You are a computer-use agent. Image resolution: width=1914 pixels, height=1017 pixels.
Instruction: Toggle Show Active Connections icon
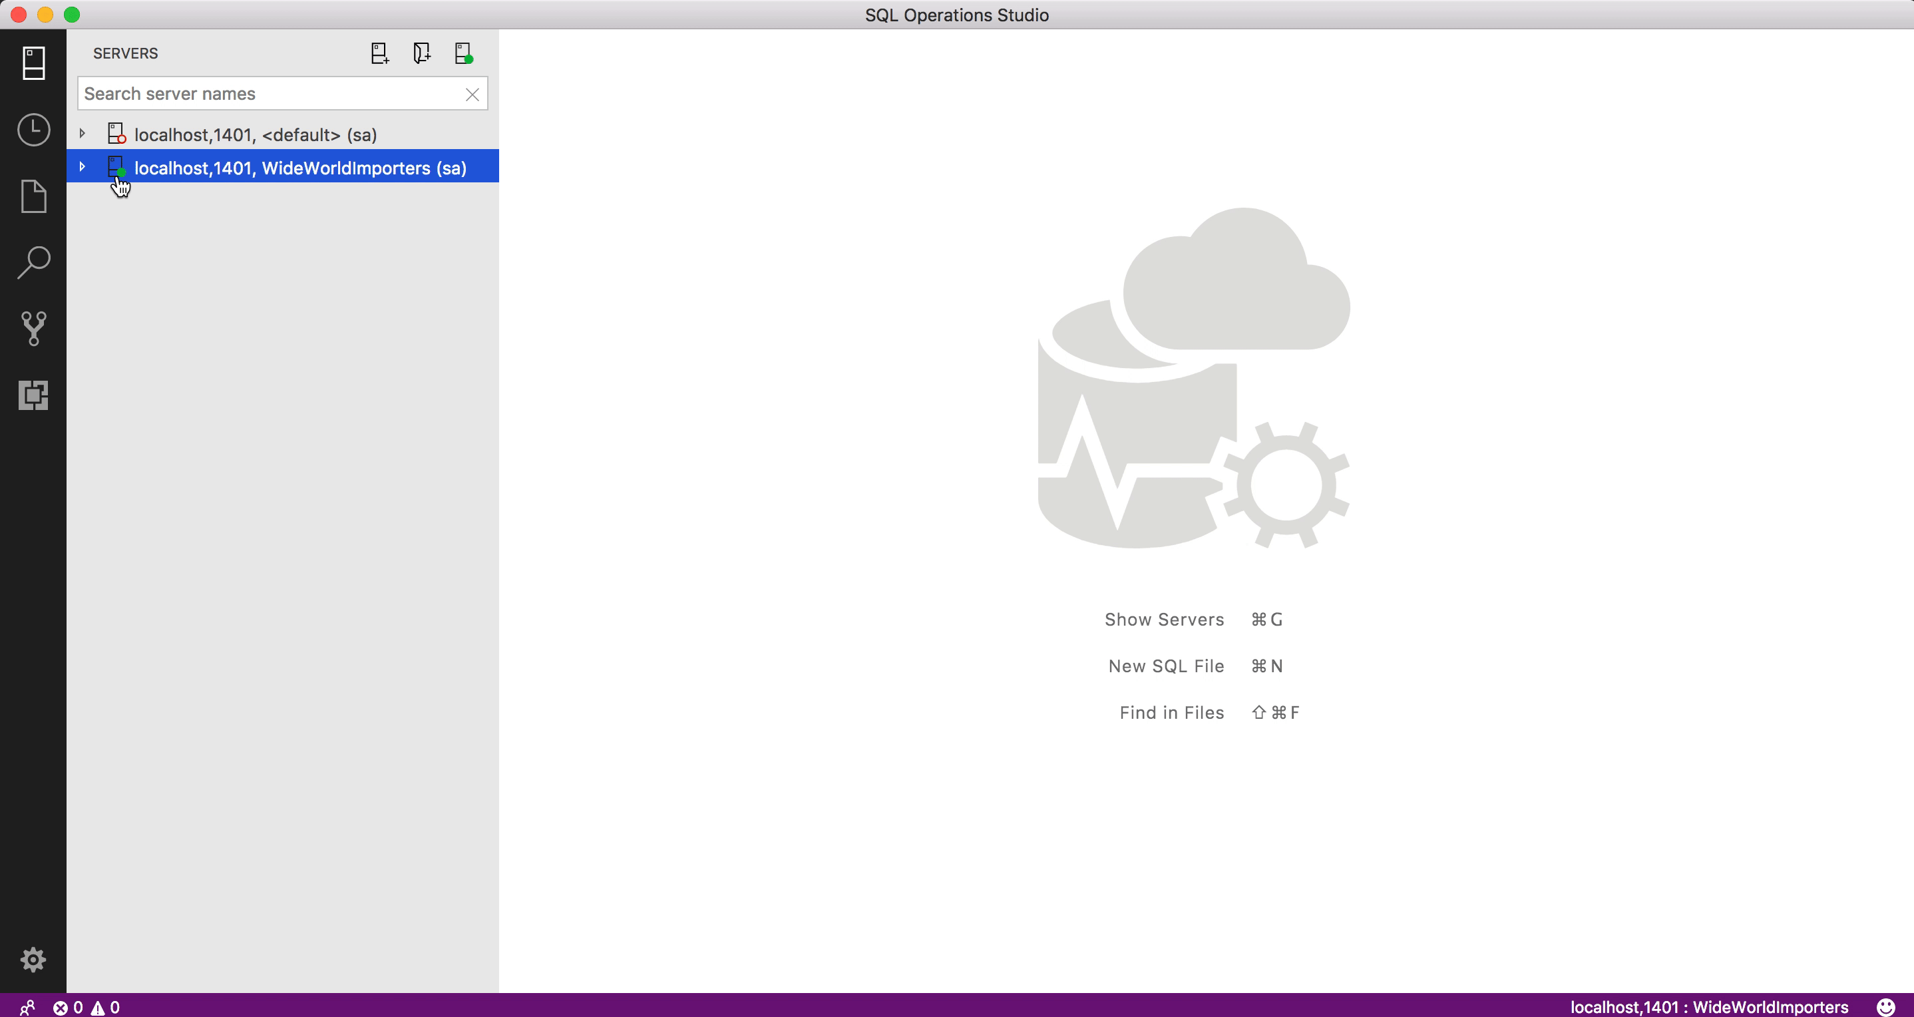464,53
